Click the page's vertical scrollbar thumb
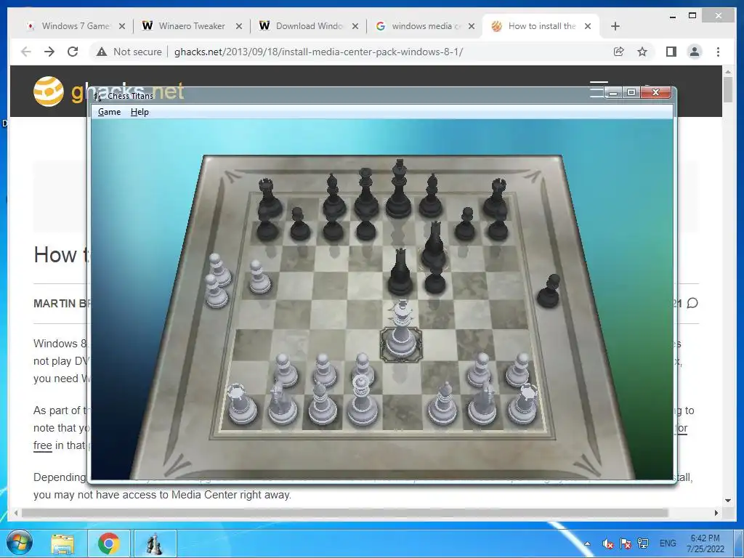The image size is (744, 558). coord(728,89)
